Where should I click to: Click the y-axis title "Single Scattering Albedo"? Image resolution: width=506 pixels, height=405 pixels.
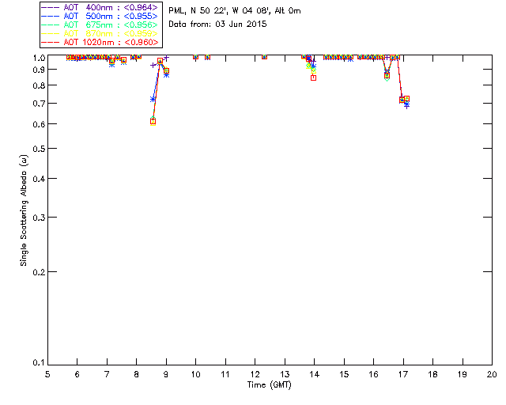[x=24, y=210]
